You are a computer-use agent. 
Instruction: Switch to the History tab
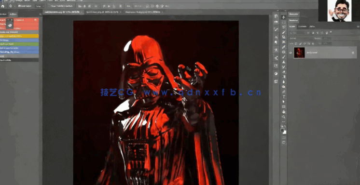tap(4, 14)
